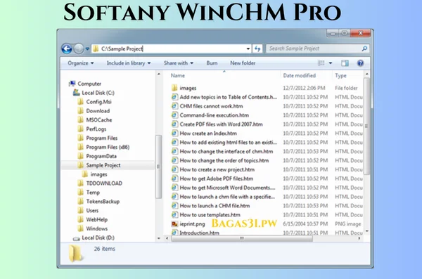Select How to launch a CHM file.htm

[x=211, y=206]
